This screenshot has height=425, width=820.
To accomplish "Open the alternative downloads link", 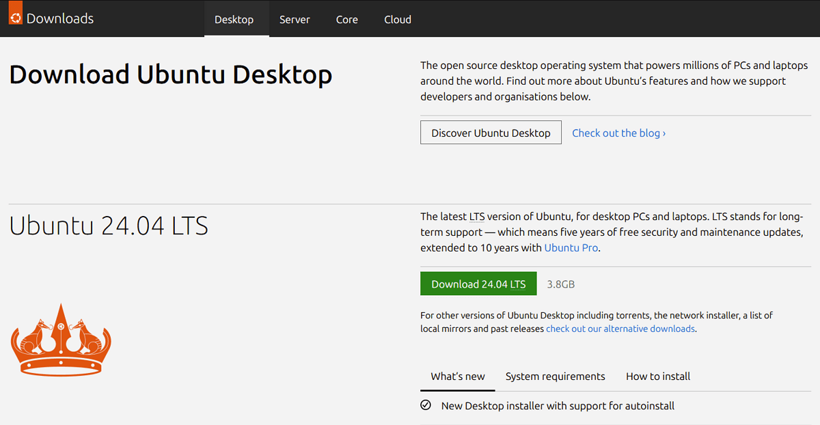I will (620, 329).
